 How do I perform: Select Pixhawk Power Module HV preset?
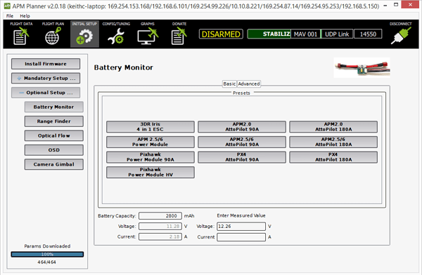pyautogui.click(x=151, y=172)
